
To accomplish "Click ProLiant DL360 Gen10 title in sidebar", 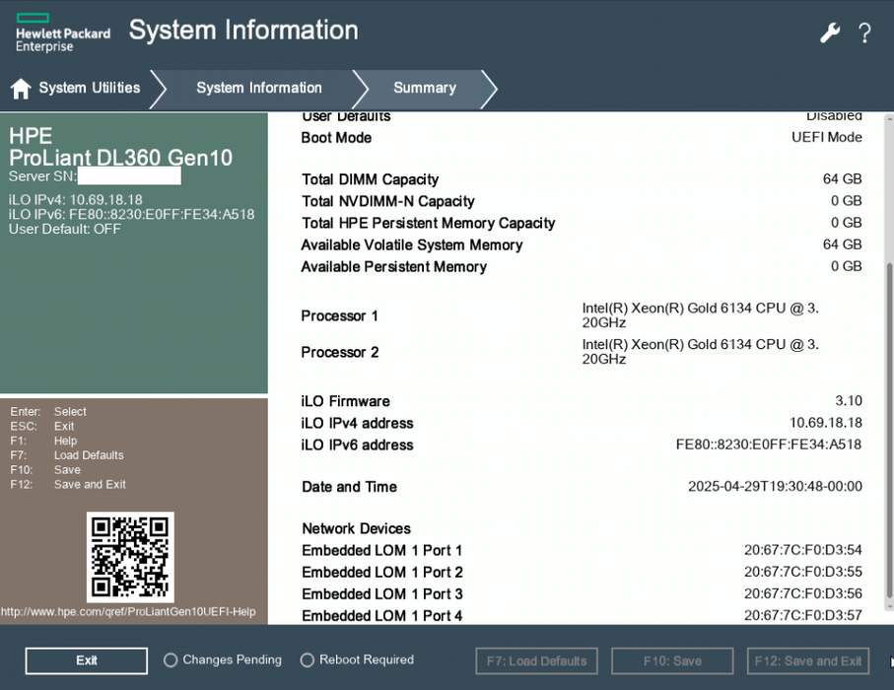I will [120, 158].
